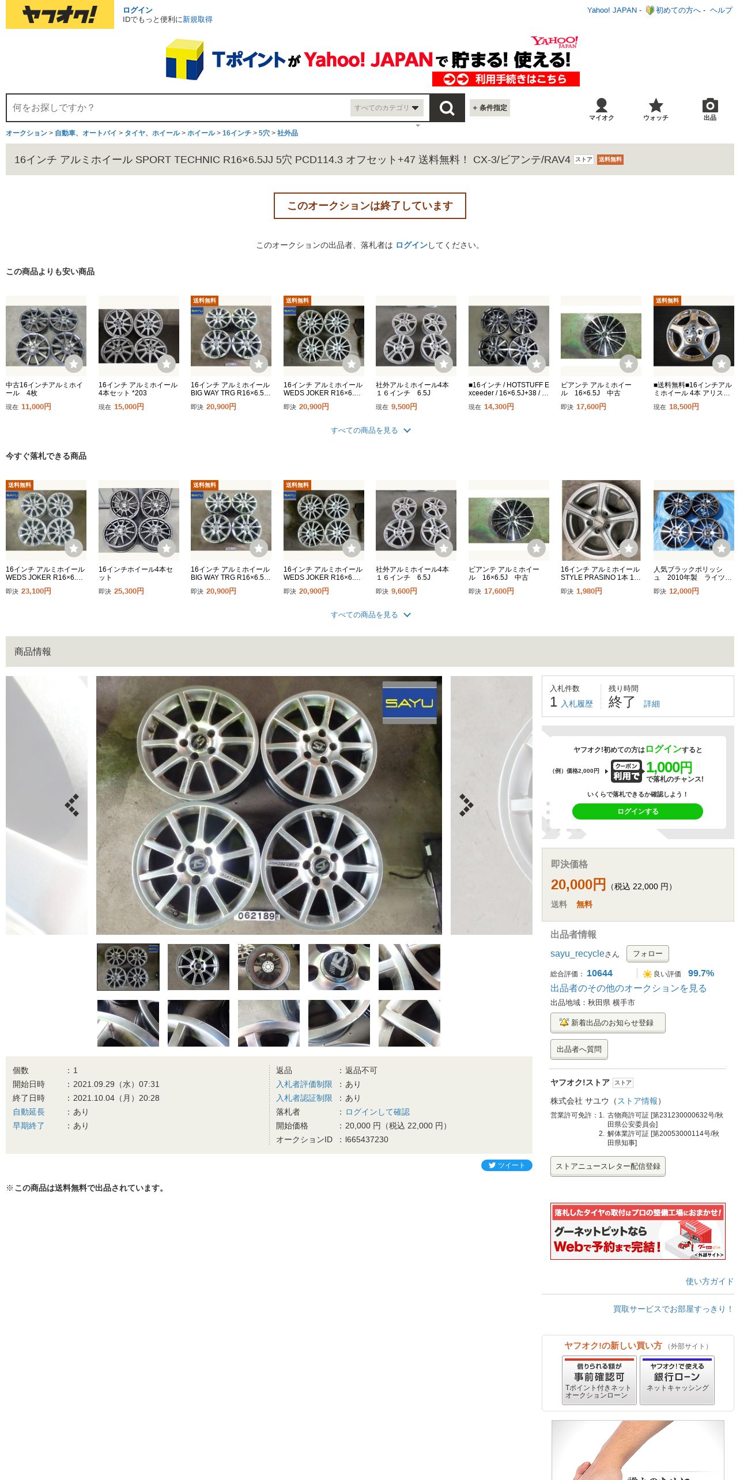
Task: Toggle watch star on 1,980円 STYLE PRASINO item
Action: (x=629, y=548)
